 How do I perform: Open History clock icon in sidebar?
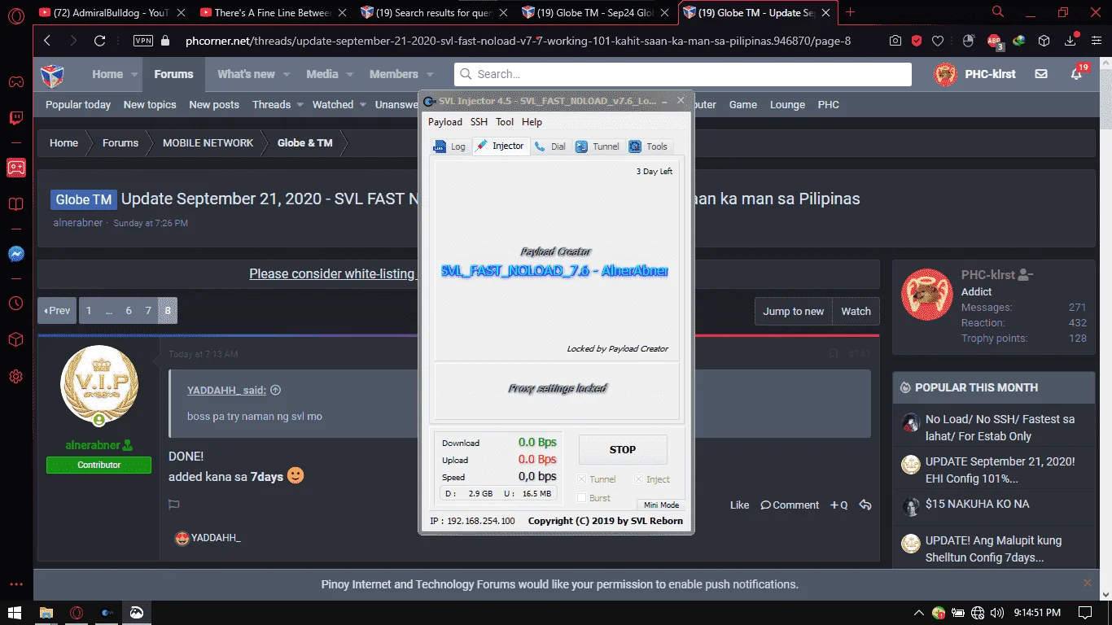pyautogui.click(x=15, y=303)
